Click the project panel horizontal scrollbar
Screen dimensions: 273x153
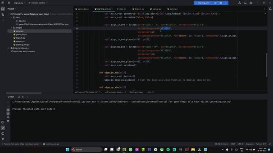pyautogui.click(x=24, y=93)
